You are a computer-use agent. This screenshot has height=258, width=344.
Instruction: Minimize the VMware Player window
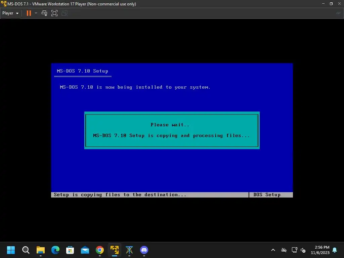tap(323, 4)
